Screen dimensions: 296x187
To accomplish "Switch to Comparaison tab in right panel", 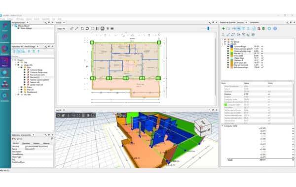I will click(x=254, y=23).
